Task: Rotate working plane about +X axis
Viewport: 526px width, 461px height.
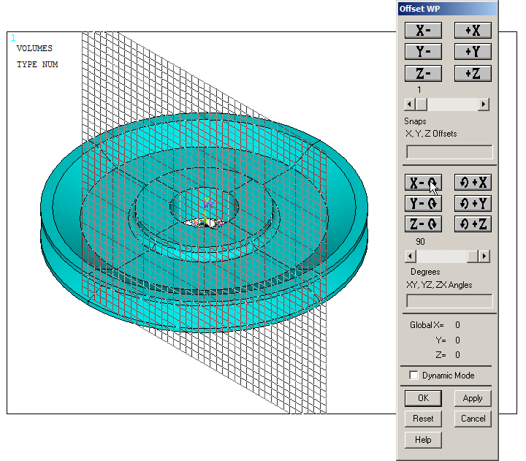Action: 473,183
